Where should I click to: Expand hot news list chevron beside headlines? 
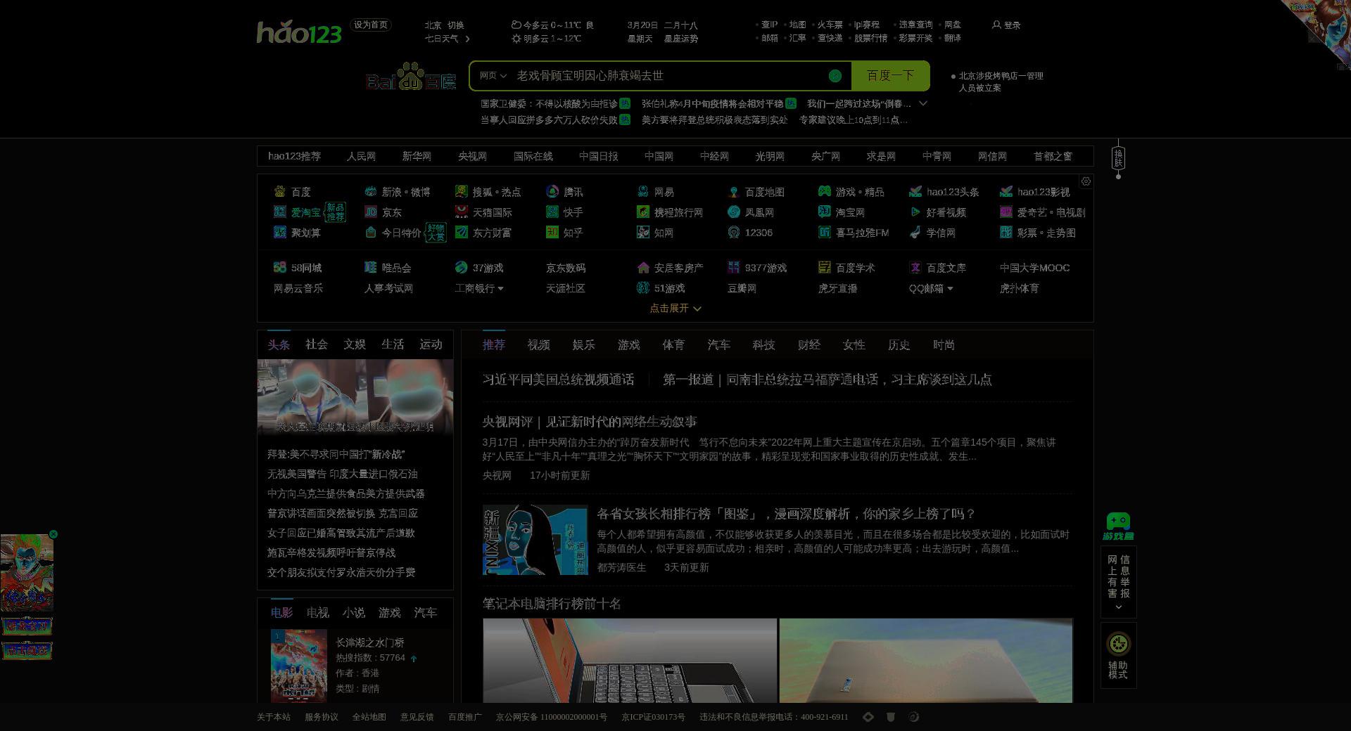(x=923, y=103)
